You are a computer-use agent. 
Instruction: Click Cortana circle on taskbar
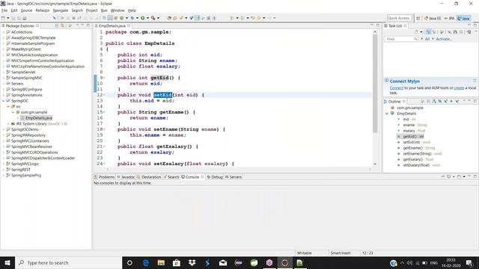pos(129,262)
